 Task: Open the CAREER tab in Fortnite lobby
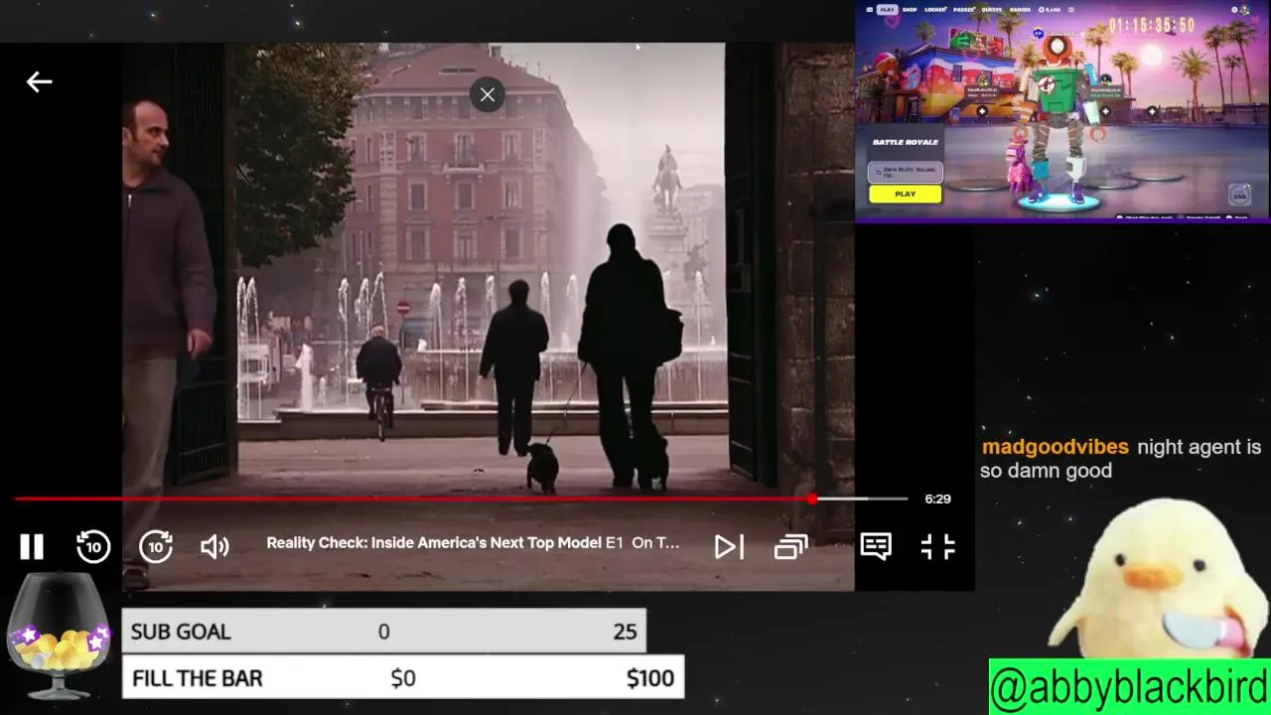tap(1020, 10)
